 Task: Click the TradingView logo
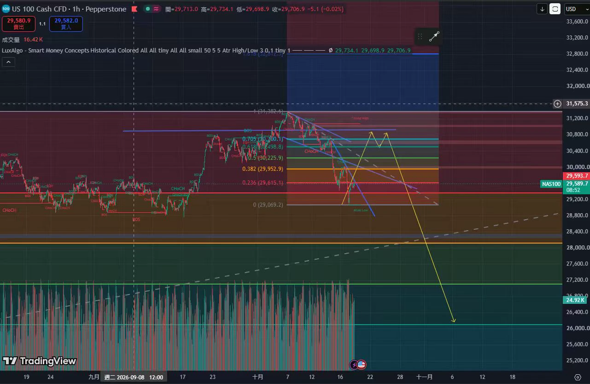coord(40,361)
